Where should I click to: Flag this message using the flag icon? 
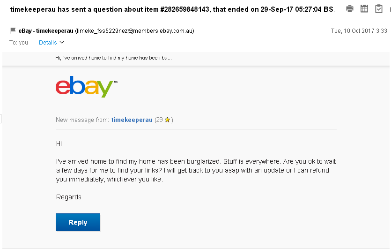point(13,31)
